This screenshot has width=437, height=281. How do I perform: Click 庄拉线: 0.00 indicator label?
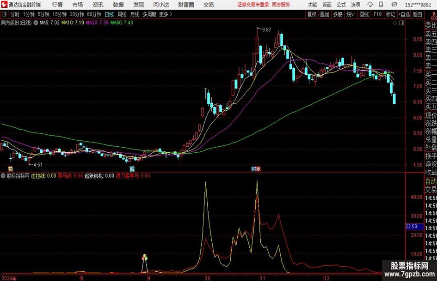click(43, 176)
